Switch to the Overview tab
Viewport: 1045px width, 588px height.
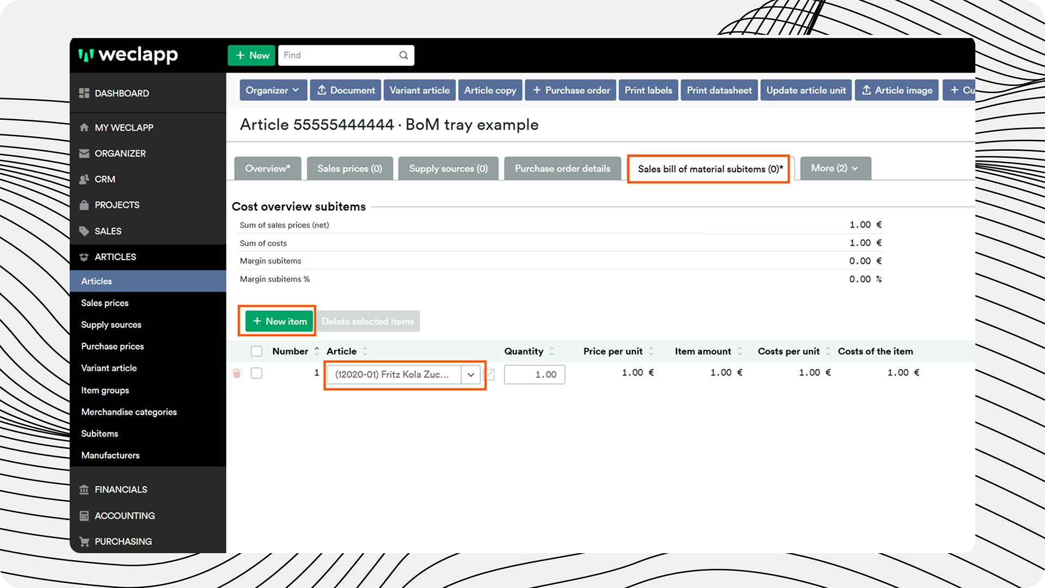point(268,168)
